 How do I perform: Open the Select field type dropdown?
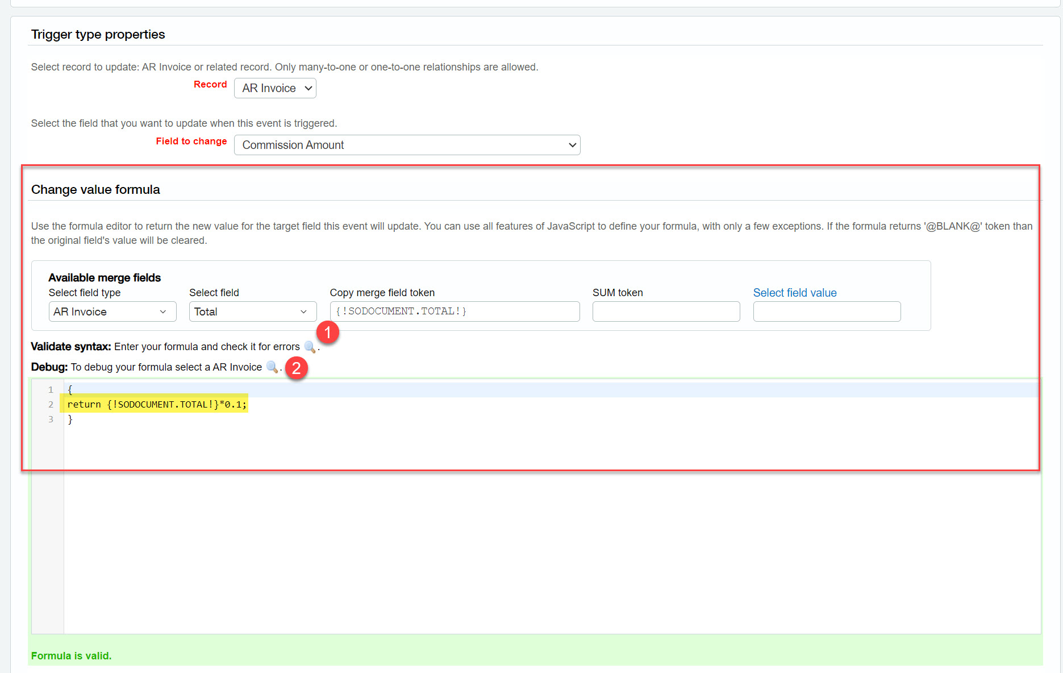pos(112,311)
